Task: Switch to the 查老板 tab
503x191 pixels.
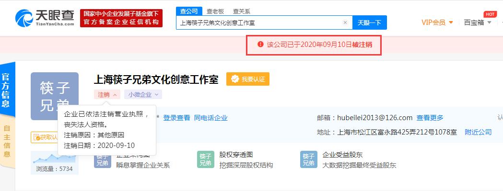Action: 215,11
